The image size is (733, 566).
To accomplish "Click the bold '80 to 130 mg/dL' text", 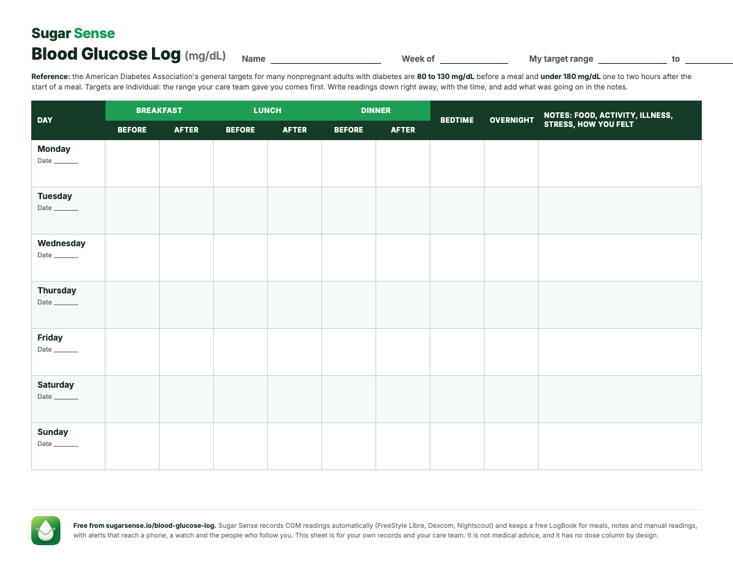I will tap(446, 76).
